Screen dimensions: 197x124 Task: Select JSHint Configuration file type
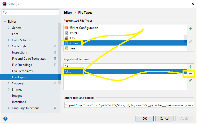125,28
